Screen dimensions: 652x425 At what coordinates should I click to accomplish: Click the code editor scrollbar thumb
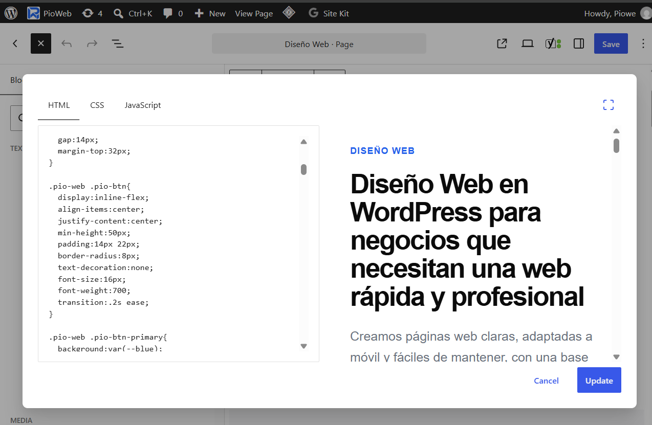click(303, 169)
